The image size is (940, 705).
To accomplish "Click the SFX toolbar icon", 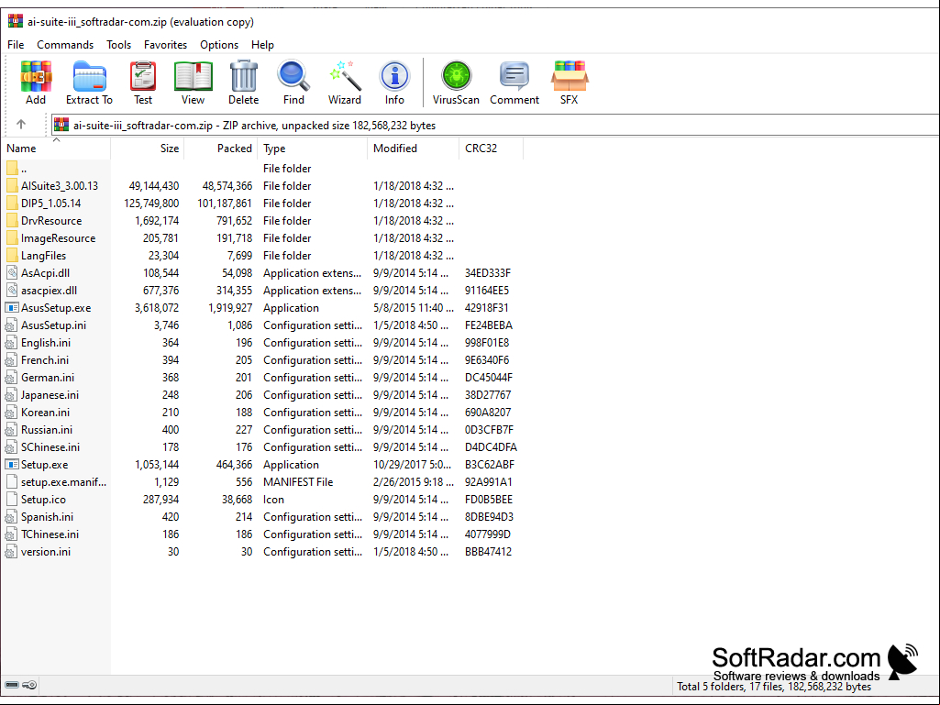I will click(x=570, y=76).
